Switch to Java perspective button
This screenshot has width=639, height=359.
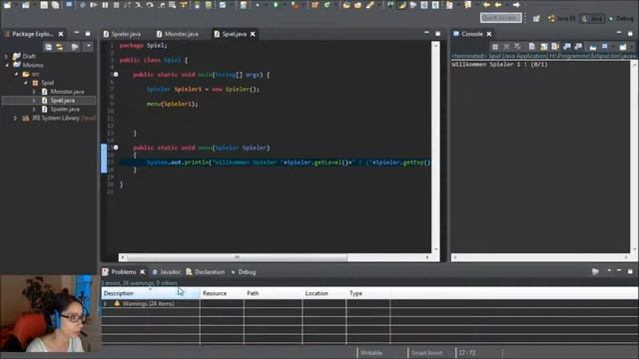[x=592, y=18]
